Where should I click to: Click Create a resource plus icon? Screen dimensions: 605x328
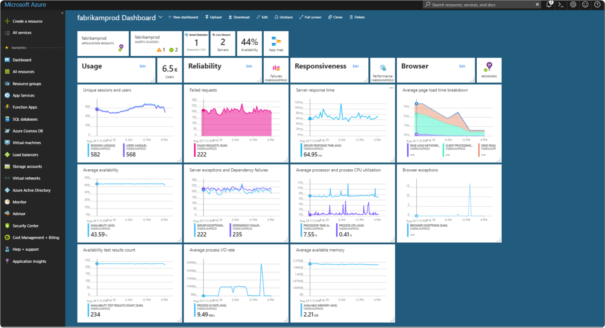[7, 21]
